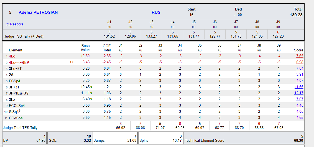Click the 0.98 score for 4Lo<<+REP
The image size is (314, 147).
300,62
